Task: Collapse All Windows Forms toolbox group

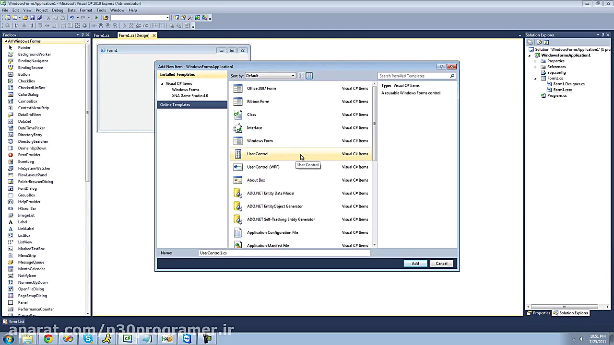Action: pyautogui.click(x=6, y=41)
